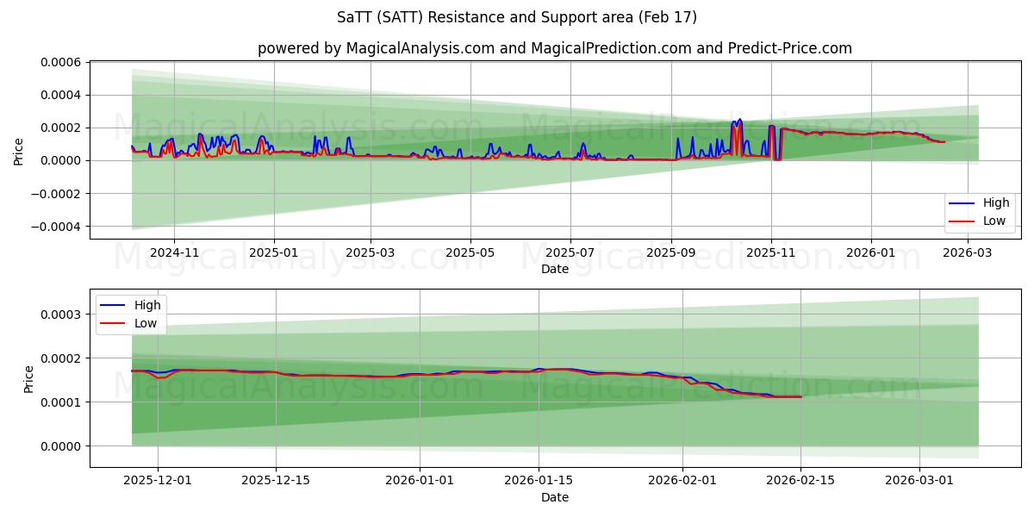This screenshot has width=1034, height=517.
Task: Click the '2025-01' x-axis label on the top chart
Action: tap(274, 254)
